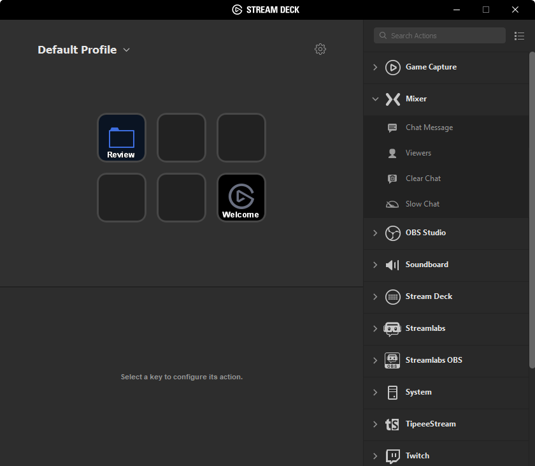Expand the System category chevron
The width and height of the screenshot is (535, 466).
(375, 392)
